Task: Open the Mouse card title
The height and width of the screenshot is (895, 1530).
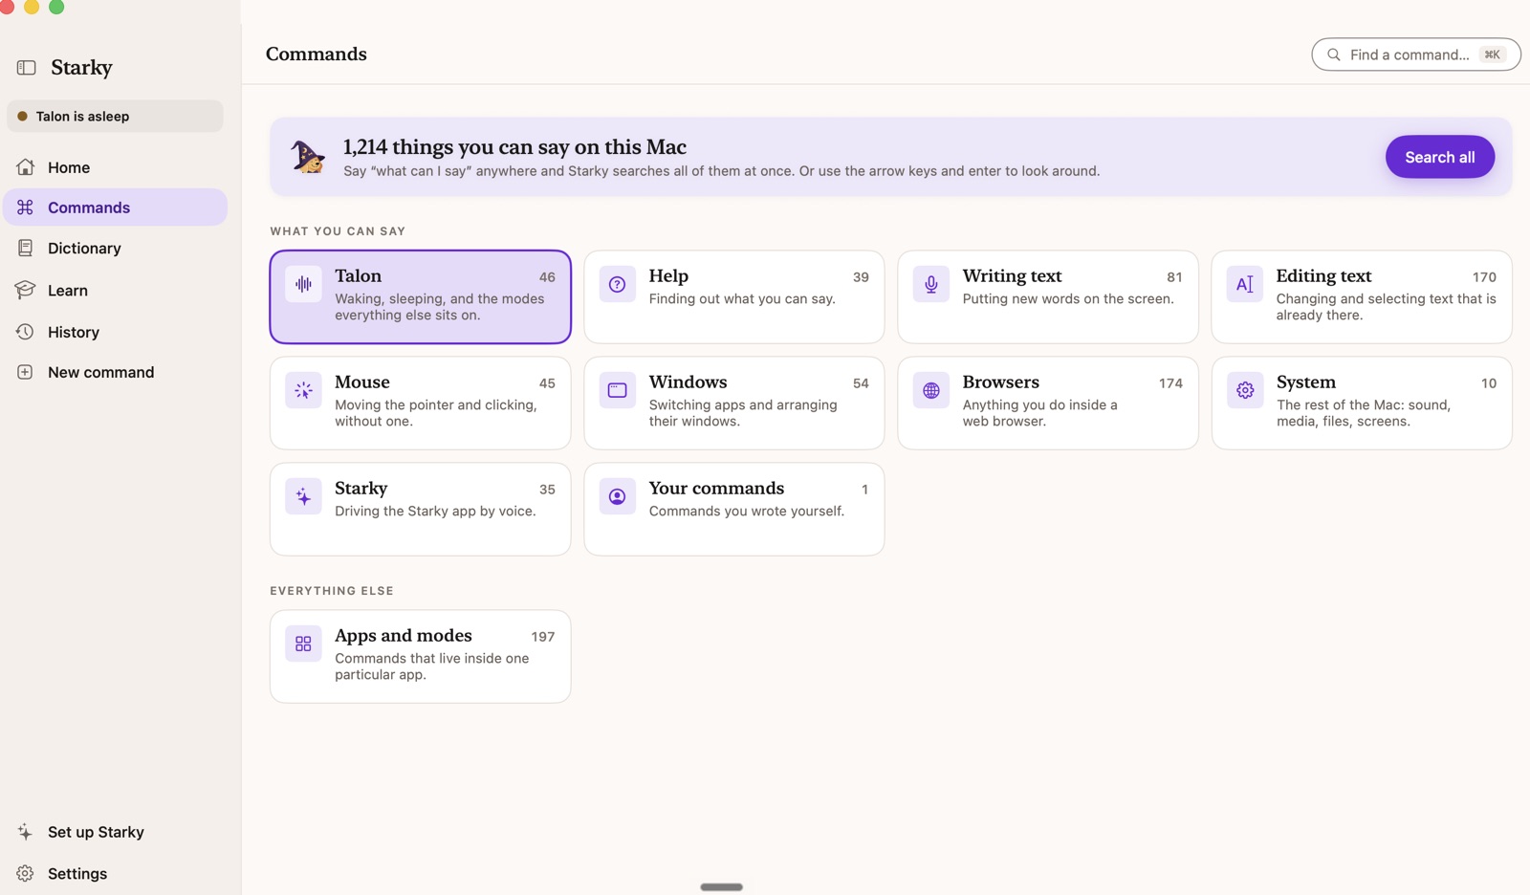Action: tap(362, 382)
